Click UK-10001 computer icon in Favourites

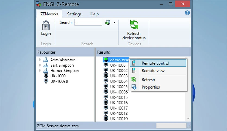46,76
